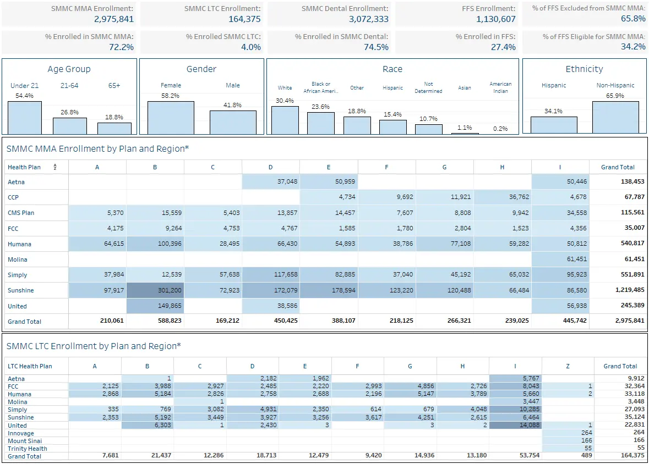The image size is (649, 464).
Task: Click the SMMC LTC Enrollment by Plan and Region title
Action: (94, 346)
